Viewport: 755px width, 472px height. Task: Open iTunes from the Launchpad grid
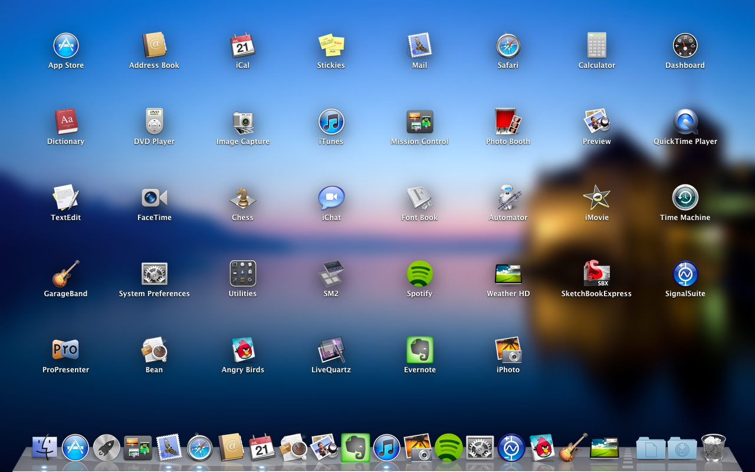pos(331,122)
